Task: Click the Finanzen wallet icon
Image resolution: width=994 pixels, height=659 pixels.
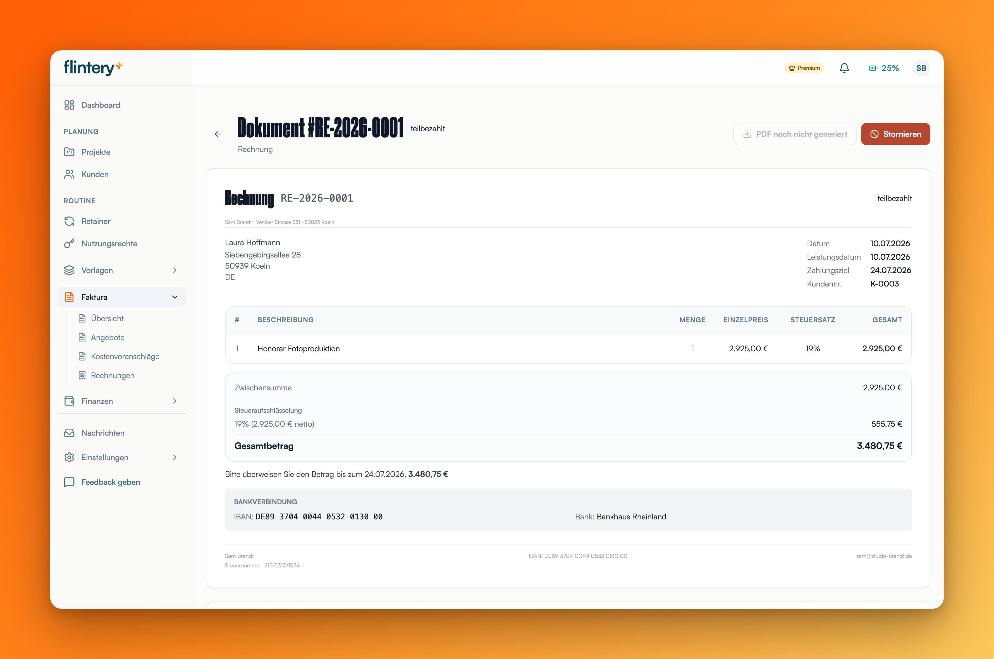Action: pos(69,401)
